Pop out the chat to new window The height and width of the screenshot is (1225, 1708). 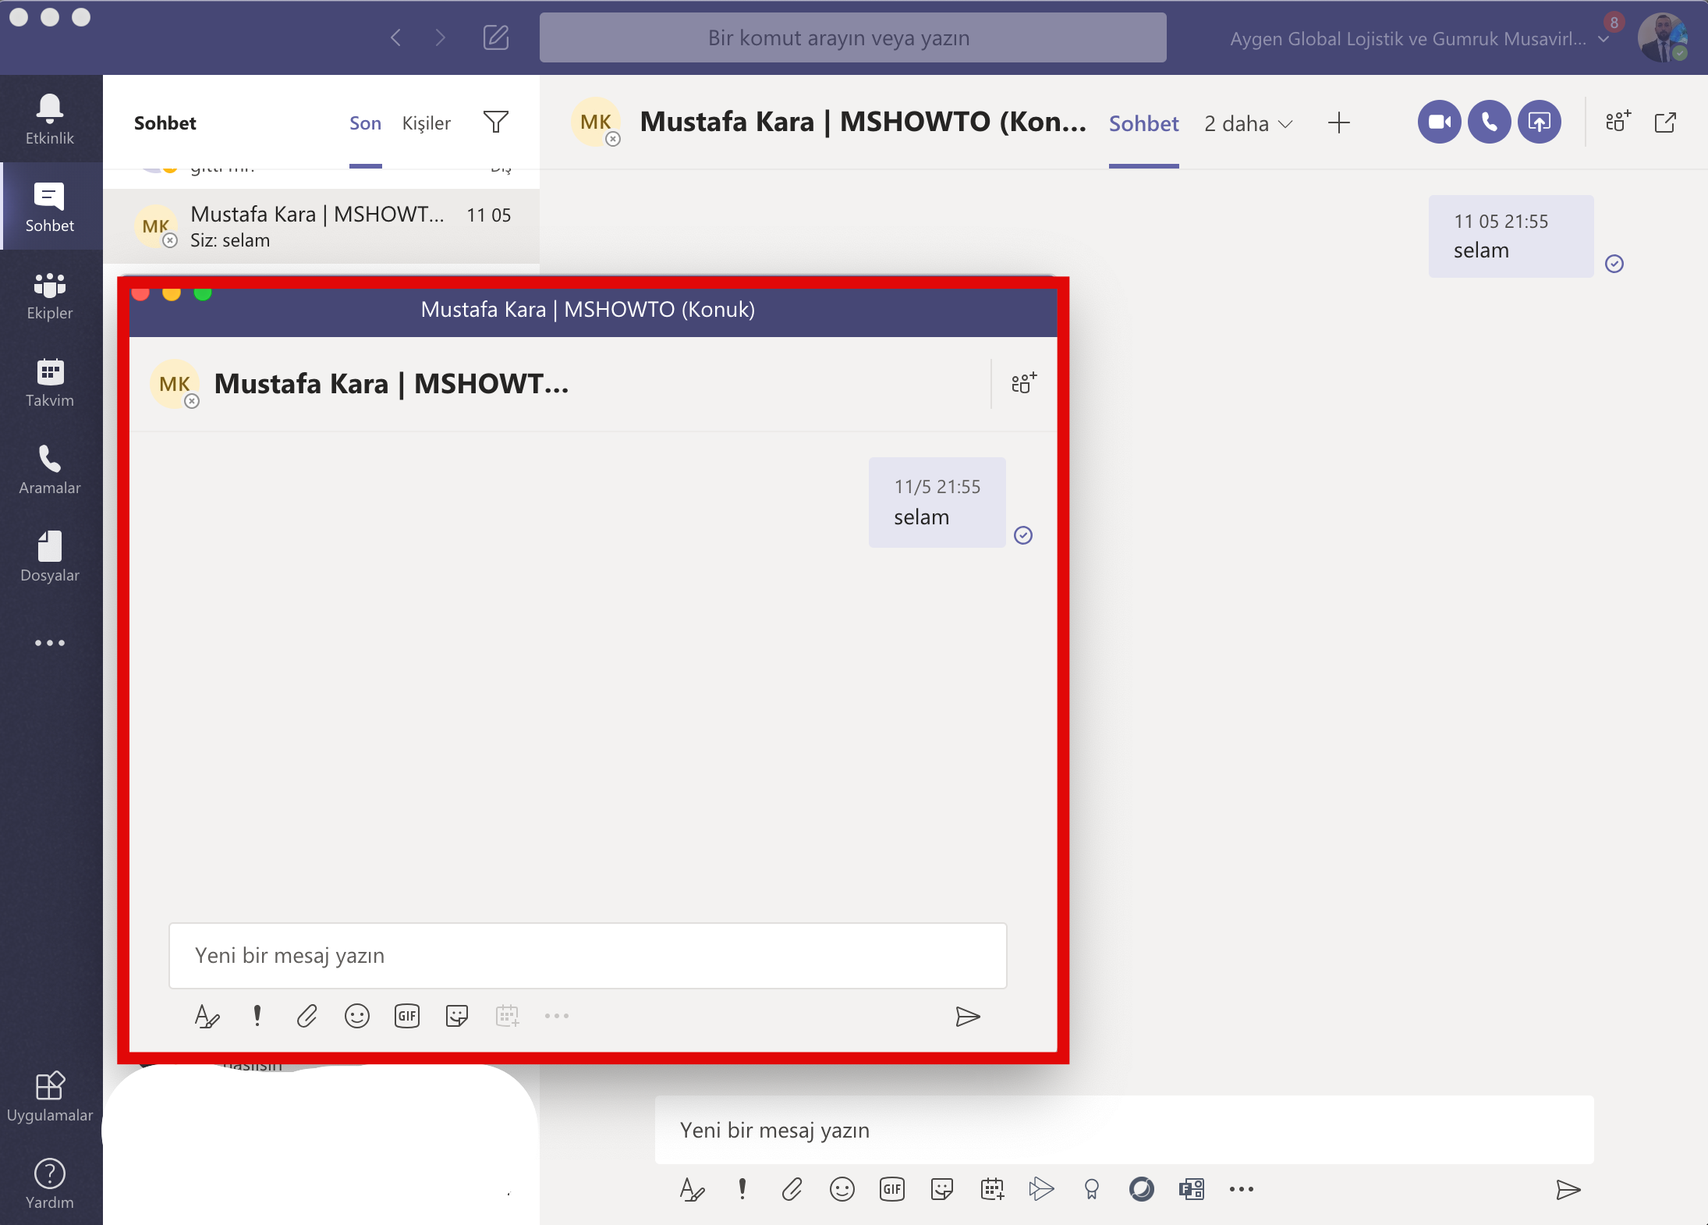[x=1665, y=123]
